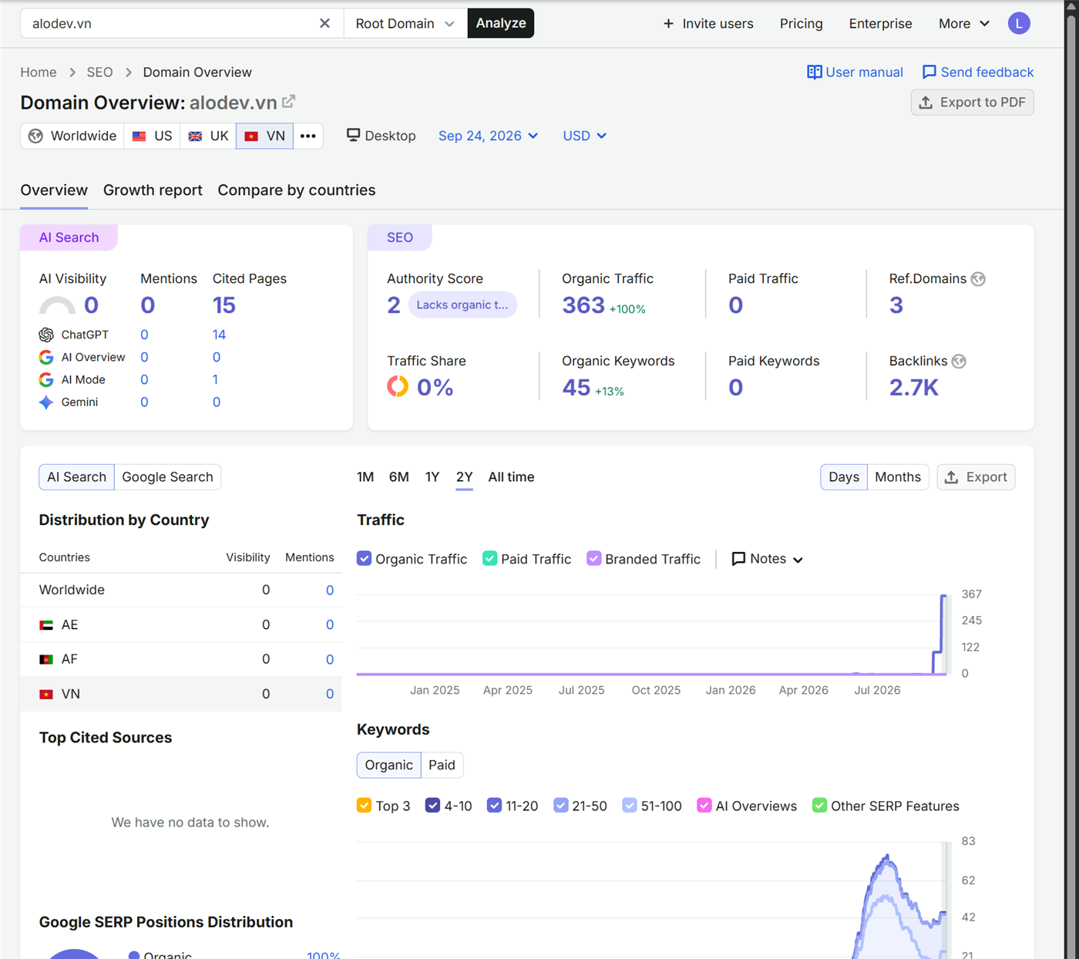Screen dimensions: 1079x959
Task: Toggle the 21-50 positions checkbox
Action: [x=560, y=805]
